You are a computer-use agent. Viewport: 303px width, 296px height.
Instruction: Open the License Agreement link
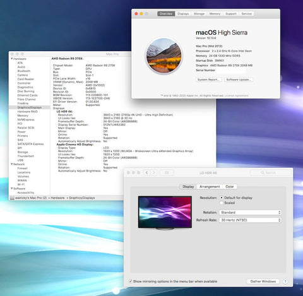click(x=237, y=96)
